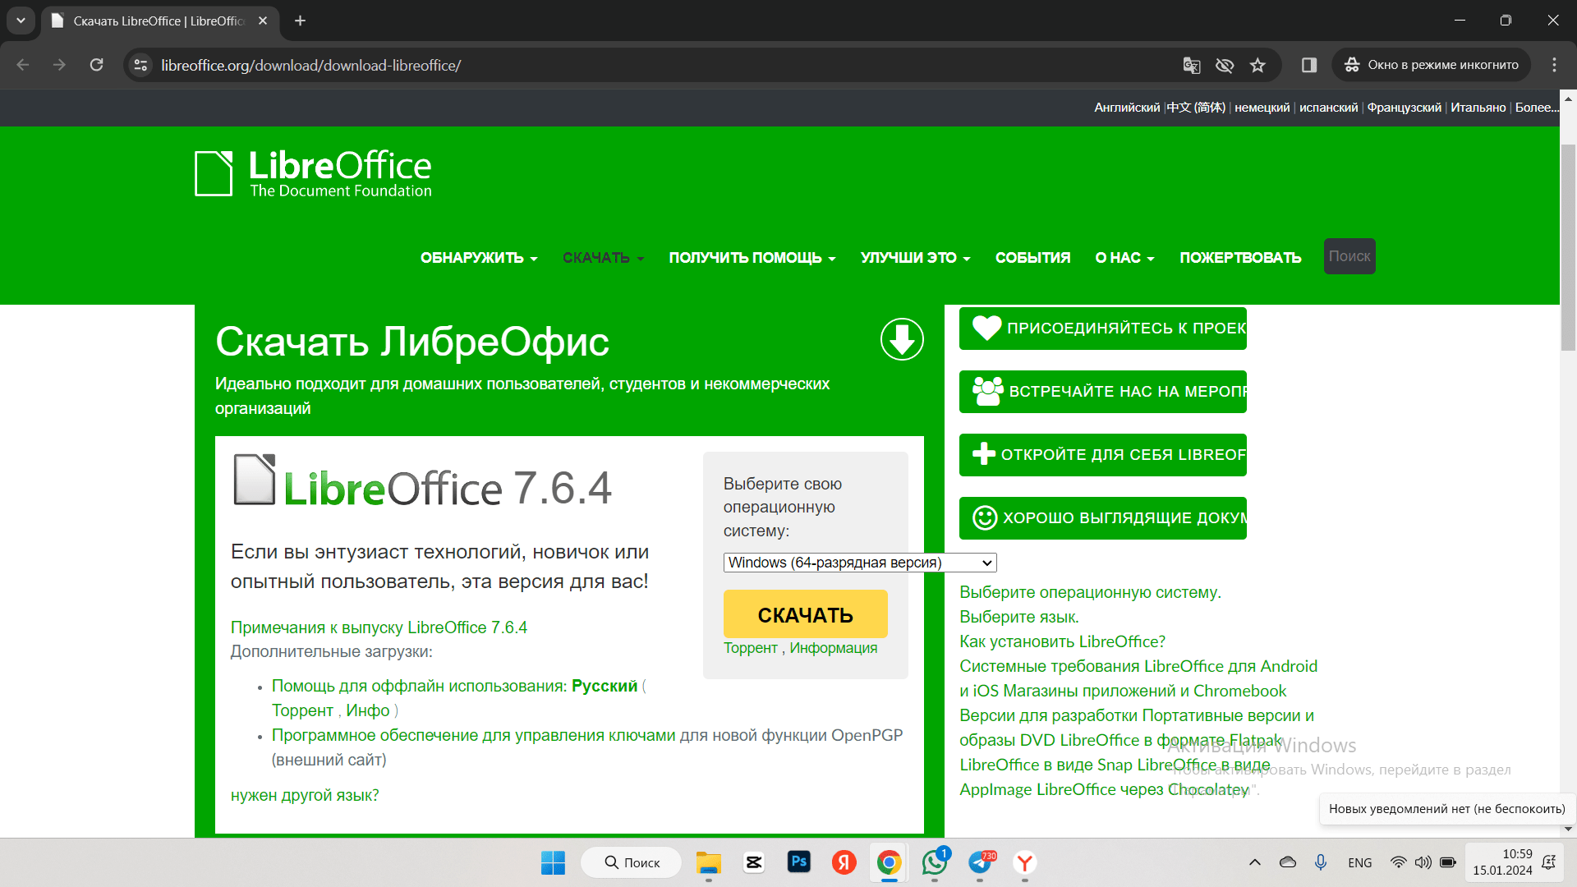Open CapCut from the taskbar

(753, 862)
